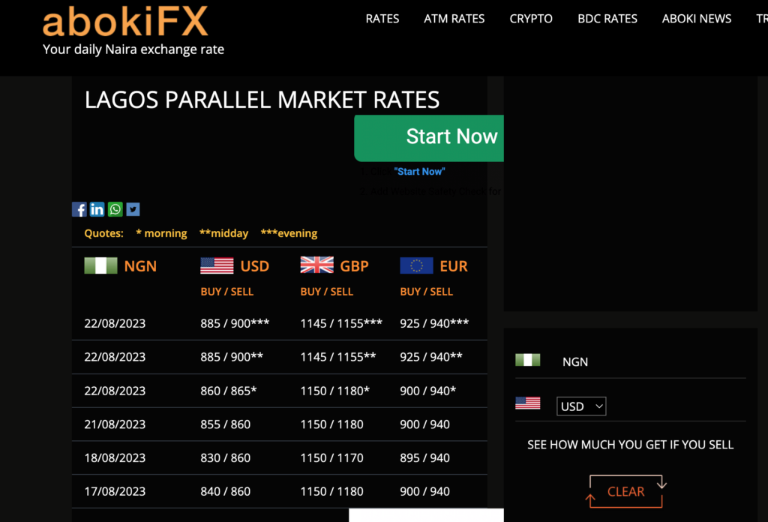The width and height of the screenshot is (768, 522).
Task: Click the Facebook share icon
Action: 79,210
